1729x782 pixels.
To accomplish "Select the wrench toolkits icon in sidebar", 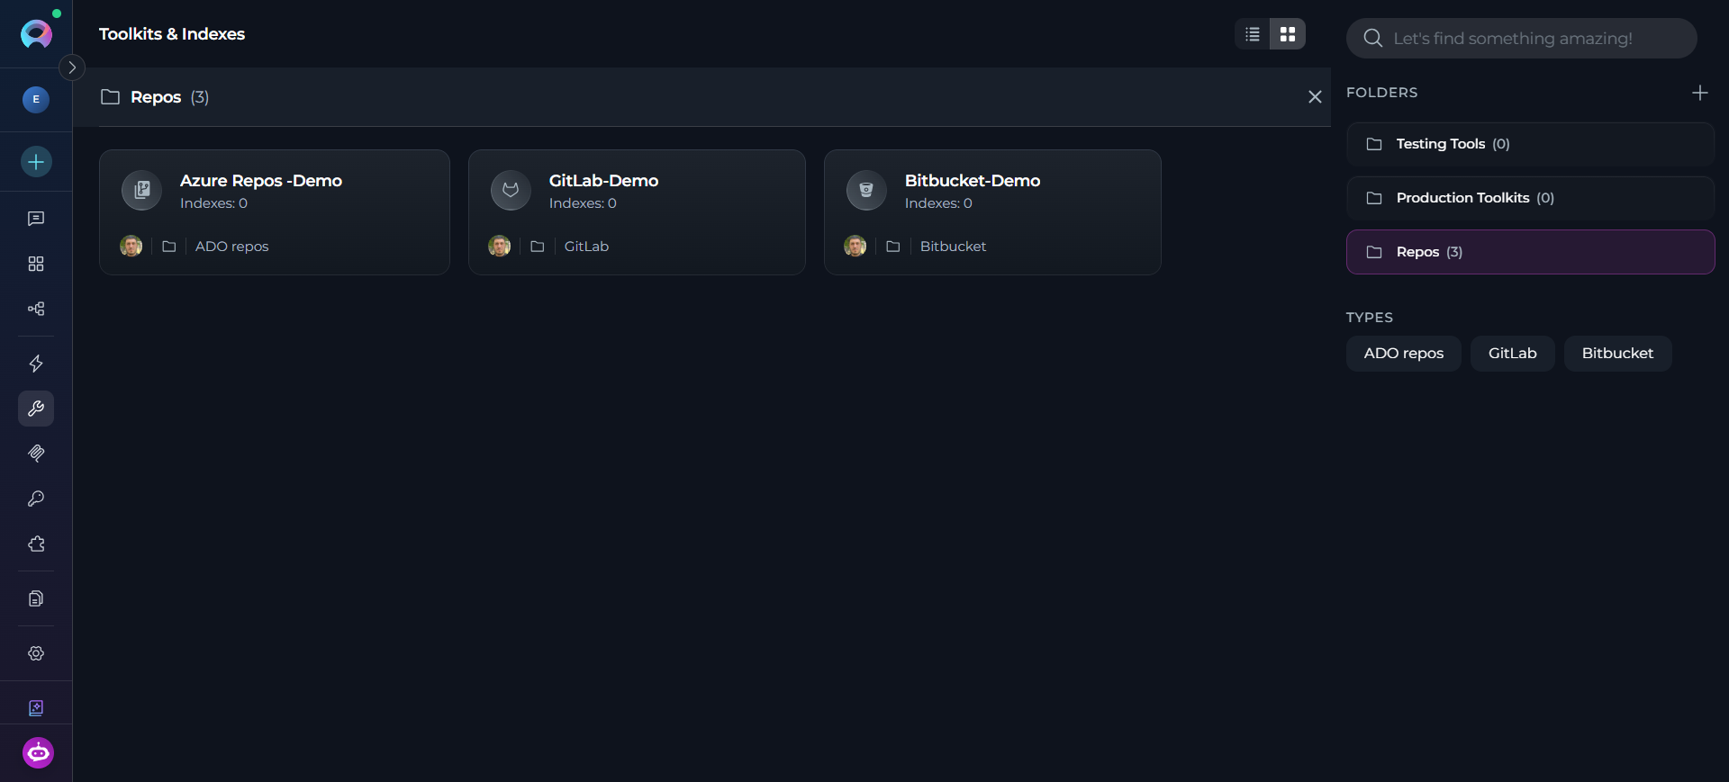I will (36, 409).
